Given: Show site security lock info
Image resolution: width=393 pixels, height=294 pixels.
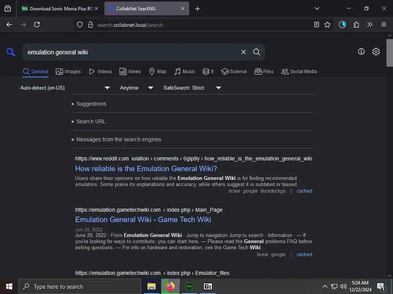Looking at the screenshot, I should (91, 24).
